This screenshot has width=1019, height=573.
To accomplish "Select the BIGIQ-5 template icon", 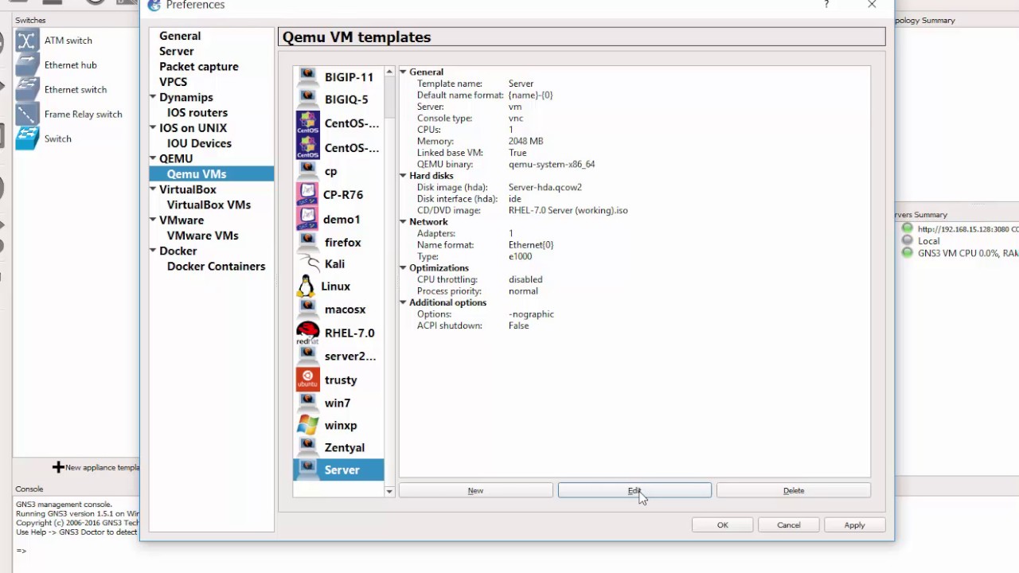I will coord(307,99).
